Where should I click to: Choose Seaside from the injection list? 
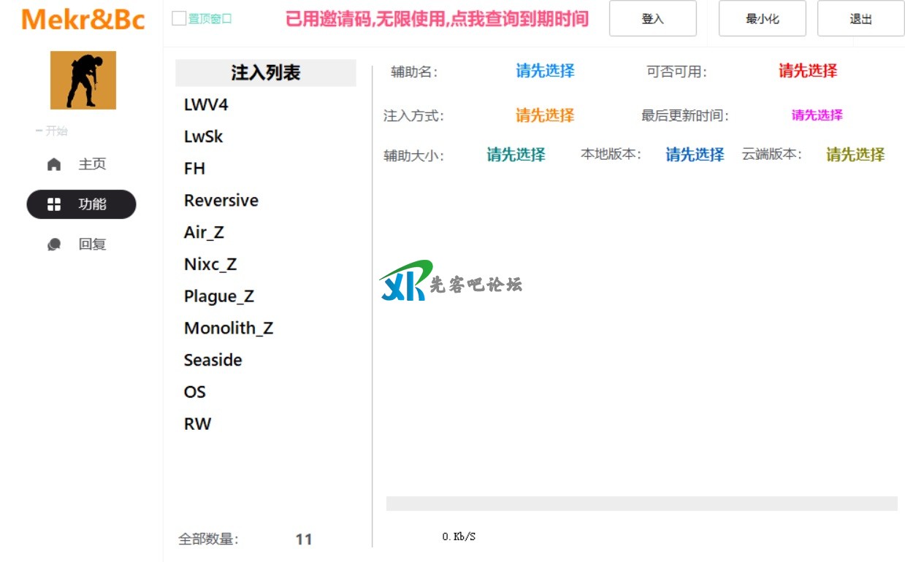[x=213, y=360]
